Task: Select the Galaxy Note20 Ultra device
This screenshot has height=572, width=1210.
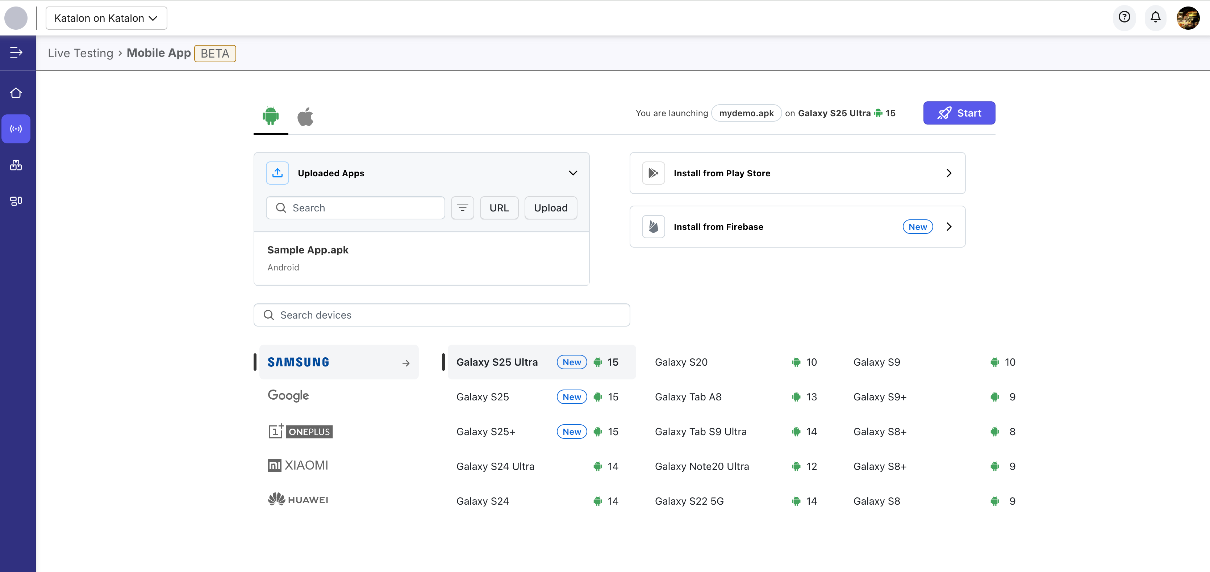Action: (x=736, y=466)
